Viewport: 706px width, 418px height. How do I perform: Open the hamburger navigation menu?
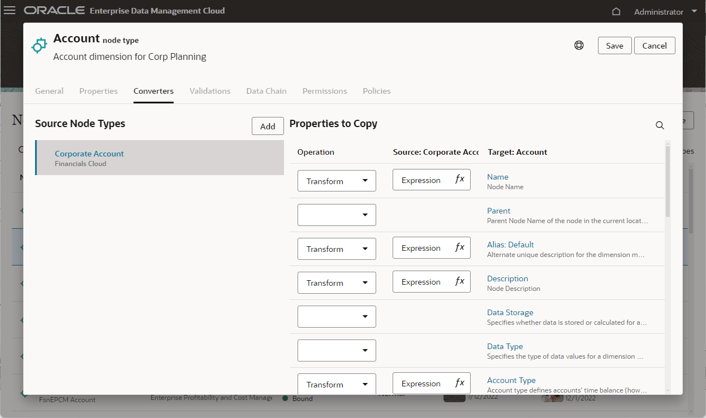(10, 11)
